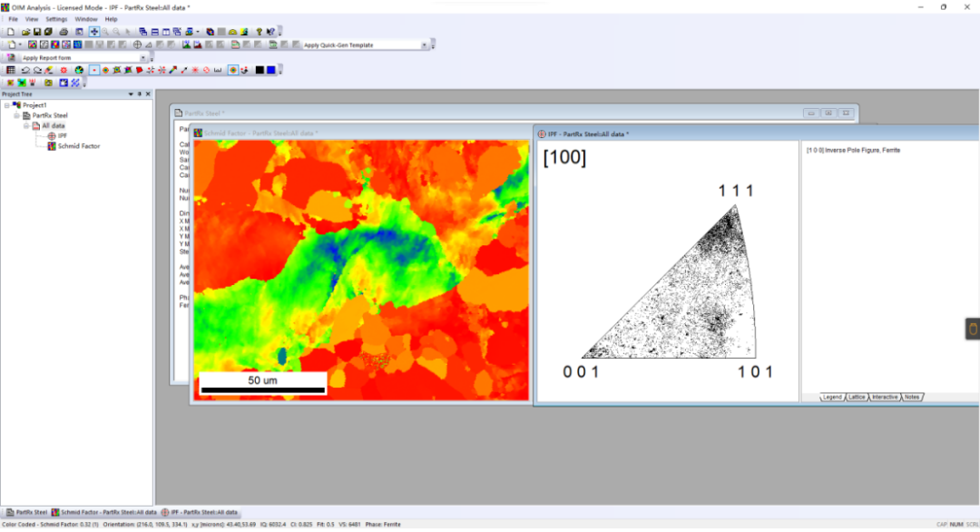980x532 pixels.
Task: Expand the Apply Quick-Gen Template dropdown
Action: pos(424,43)
